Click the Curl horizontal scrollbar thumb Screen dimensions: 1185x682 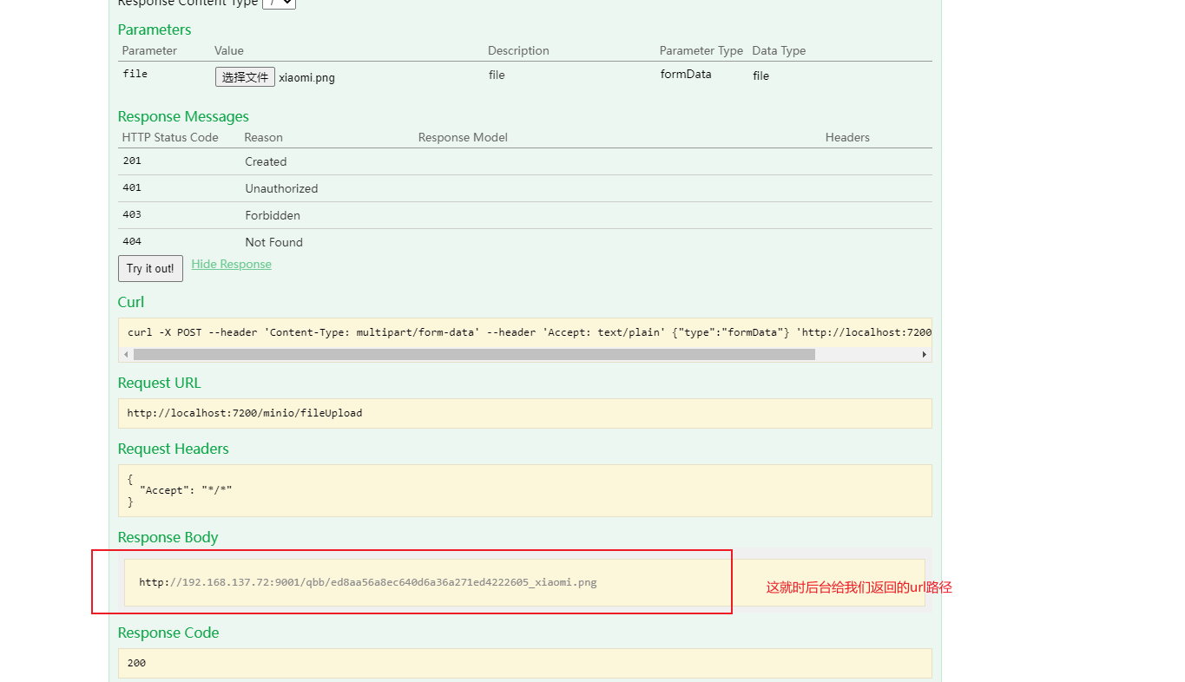[x=474, y=354]
